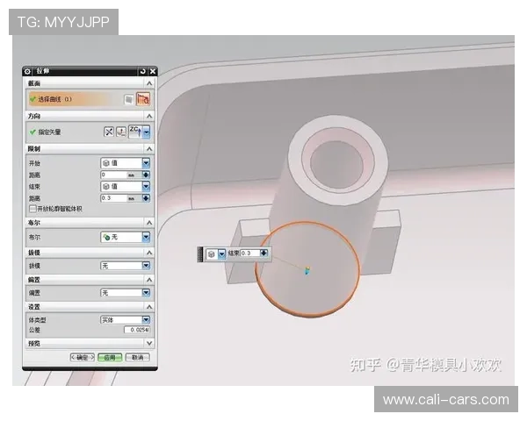Click the reset arrow icon in title bar
Image resolution: width=527 pixels, height=421 pixels.
[x=142, y=70]
